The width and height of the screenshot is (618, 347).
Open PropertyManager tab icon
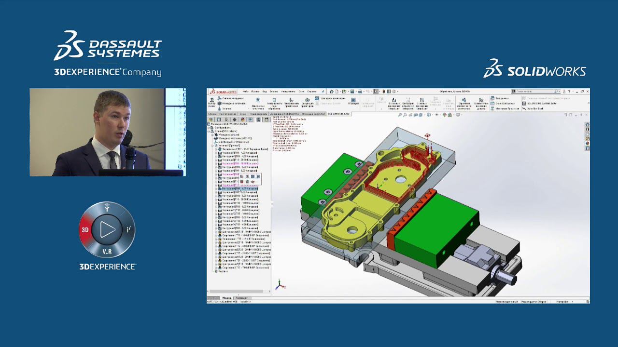pyautogui.click(x=219, y=120)
